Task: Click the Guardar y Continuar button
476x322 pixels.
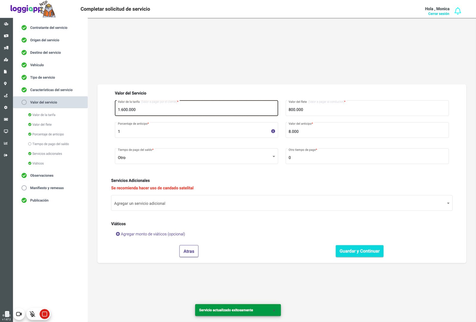Action: (359, 251)
